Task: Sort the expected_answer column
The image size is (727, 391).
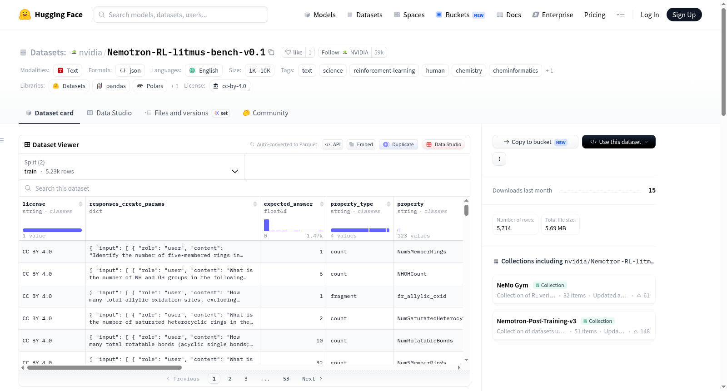Action: coord(322,204)
